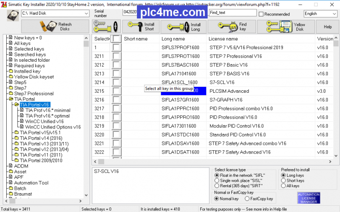The width and height of the screenshot is (340, 212).
Task: Open the Automation License Manager icon
Action: [309, 198]
